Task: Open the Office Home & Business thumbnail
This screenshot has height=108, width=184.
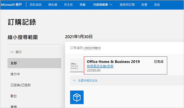Action: pyautogui.click(x=77, y=66)
